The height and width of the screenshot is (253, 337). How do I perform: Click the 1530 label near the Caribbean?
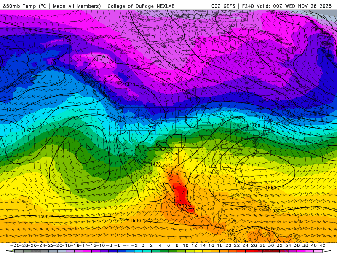[x=275, y=210]
